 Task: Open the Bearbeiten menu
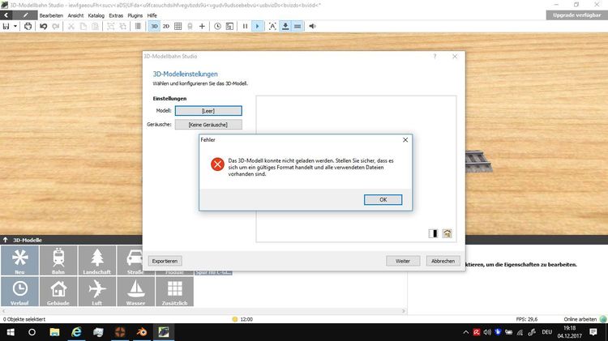pyautogui.click(x=51, y=15)
